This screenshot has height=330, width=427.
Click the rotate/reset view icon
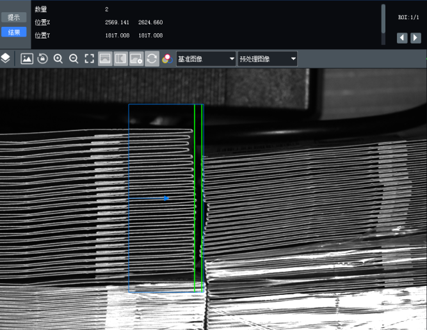tap(43, 59)
